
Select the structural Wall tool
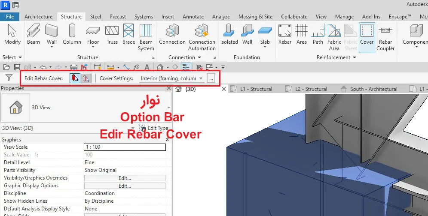point(52,34)
